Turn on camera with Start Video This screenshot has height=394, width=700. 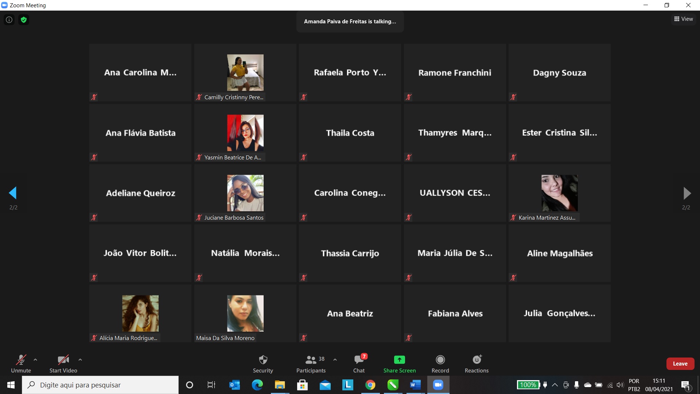63,360
